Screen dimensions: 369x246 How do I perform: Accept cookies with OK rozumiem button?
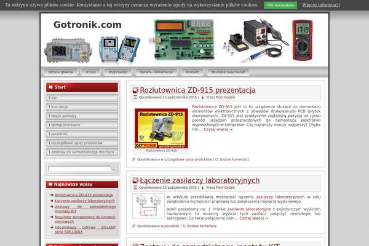[280, 5]
